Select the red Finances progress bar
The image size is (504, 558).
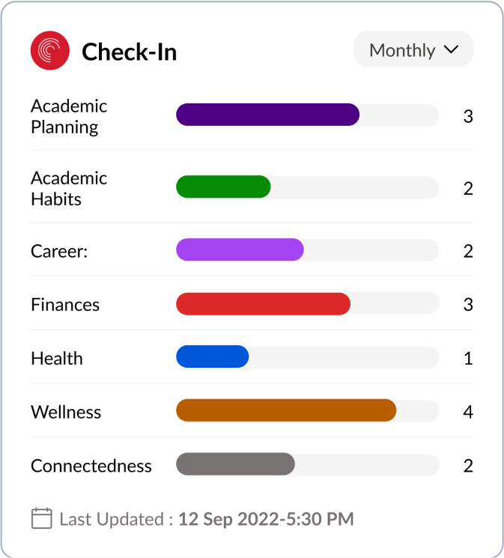tap(264, 304)
